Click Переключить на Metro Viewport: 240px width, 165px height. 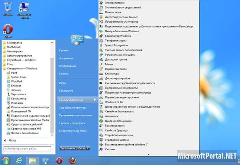[73, 131]
